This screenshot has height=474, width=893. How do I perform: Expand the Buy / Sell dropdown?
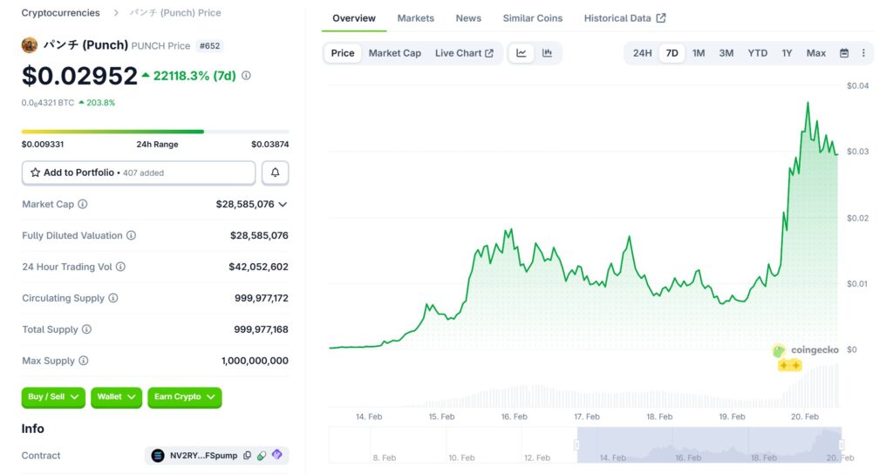[53, 397]
